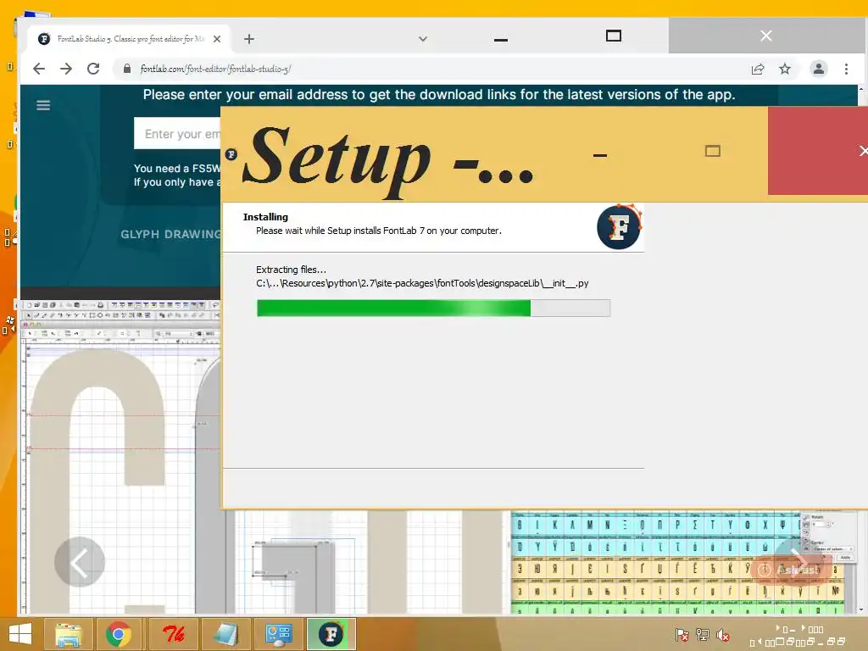Open the red 7 app in taskbar

click(173, 634)
